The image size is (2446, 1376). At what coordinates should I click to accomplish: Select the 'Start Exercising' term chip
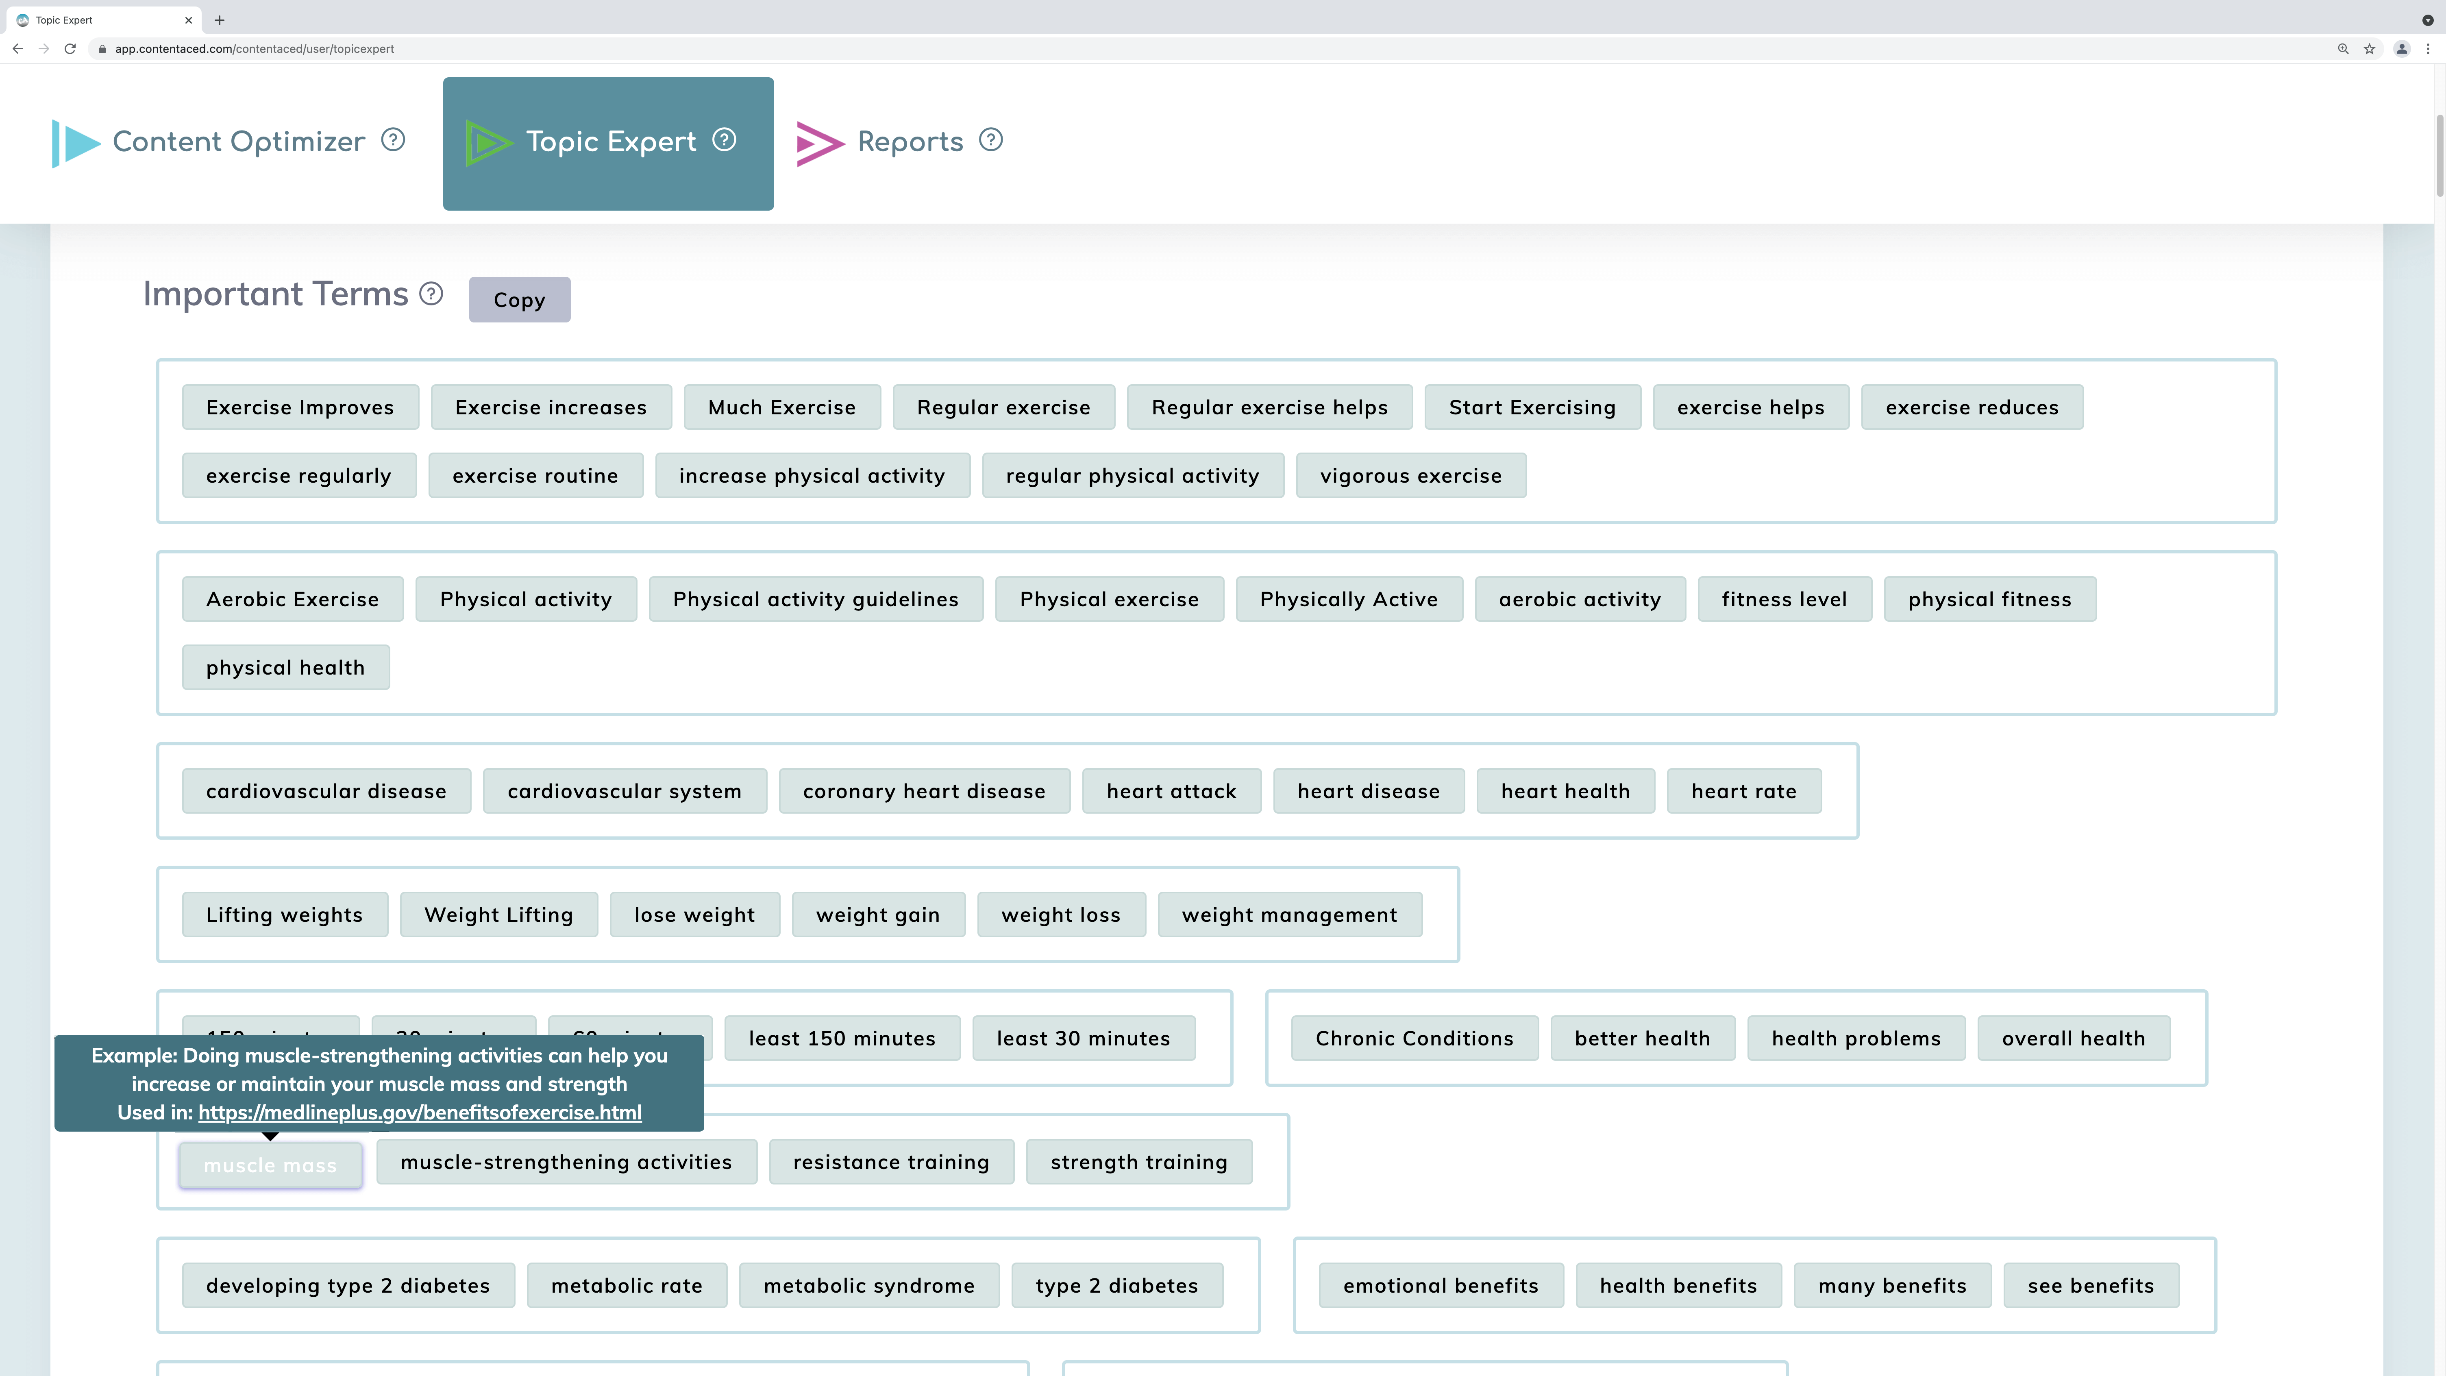1532,407
